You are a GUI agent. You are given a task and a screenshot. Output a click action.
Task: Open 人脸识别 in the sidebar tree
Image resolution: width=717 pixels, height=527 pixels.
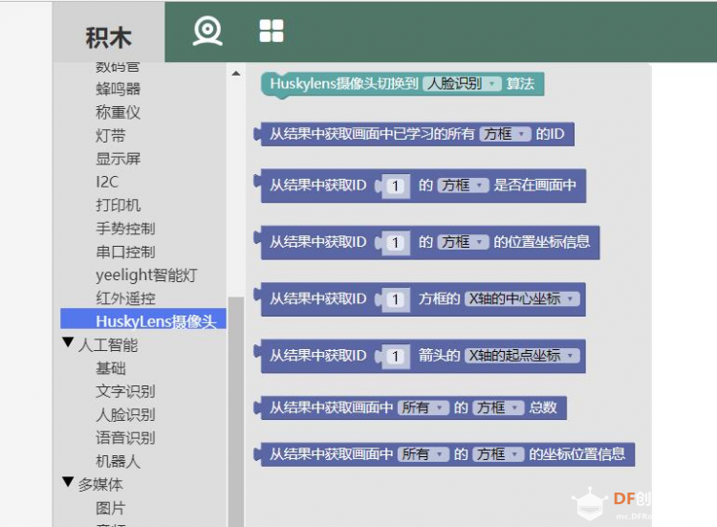click(x=125, y=415)
